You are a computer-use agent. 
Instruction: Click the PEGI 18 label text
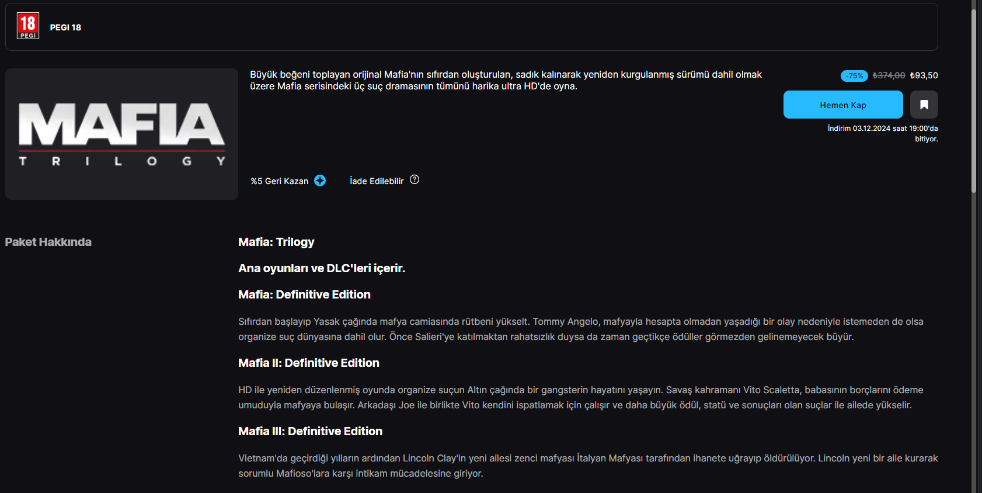(x=65, y=27)
